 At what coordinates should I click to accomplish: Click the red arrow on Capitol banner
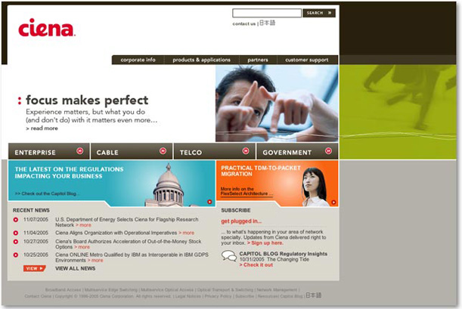[x=209, y=202]
